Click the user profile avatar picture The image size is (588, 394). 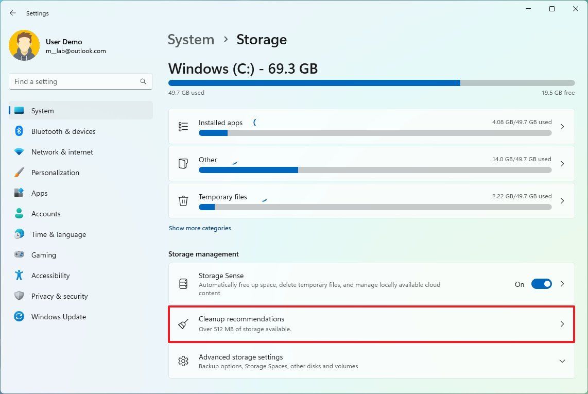tap(25, 45)
